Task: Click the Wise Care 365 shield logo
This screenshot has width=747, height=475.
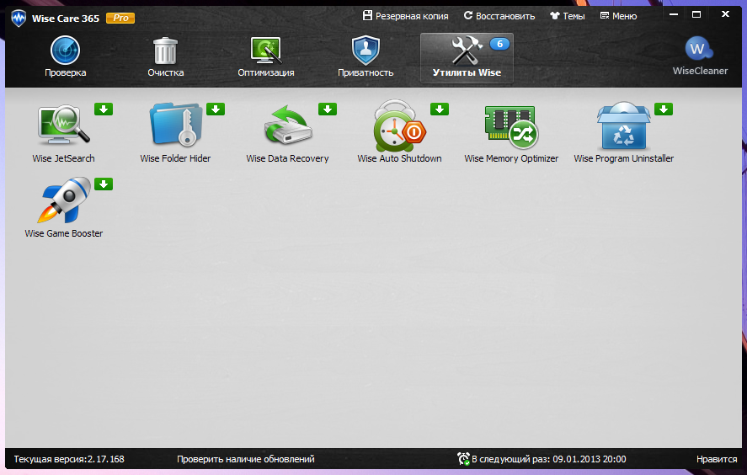Action: pyautogui.click(x=19, y=18)
